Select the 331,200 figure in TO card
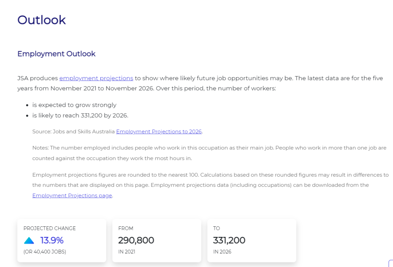This screenshot has height=267, width=393. 229,240
